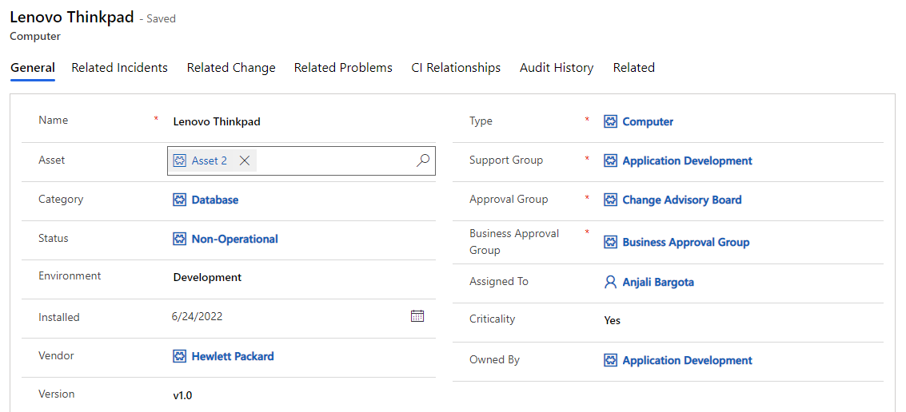Click the Name field with Lenovo Thinkpad
This screenshot has height=412, width=906.
(217, 121)
